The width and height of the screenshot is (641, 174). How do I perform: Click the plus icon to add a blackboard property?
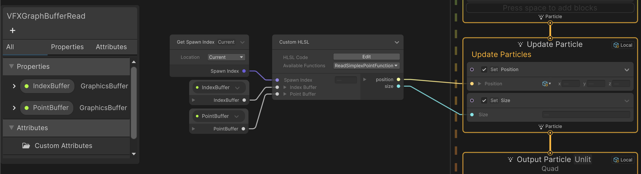click(13, 30)
